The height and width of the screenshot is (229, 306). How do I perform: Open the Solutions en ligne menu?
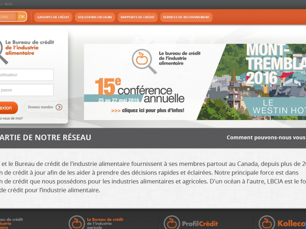95,17
